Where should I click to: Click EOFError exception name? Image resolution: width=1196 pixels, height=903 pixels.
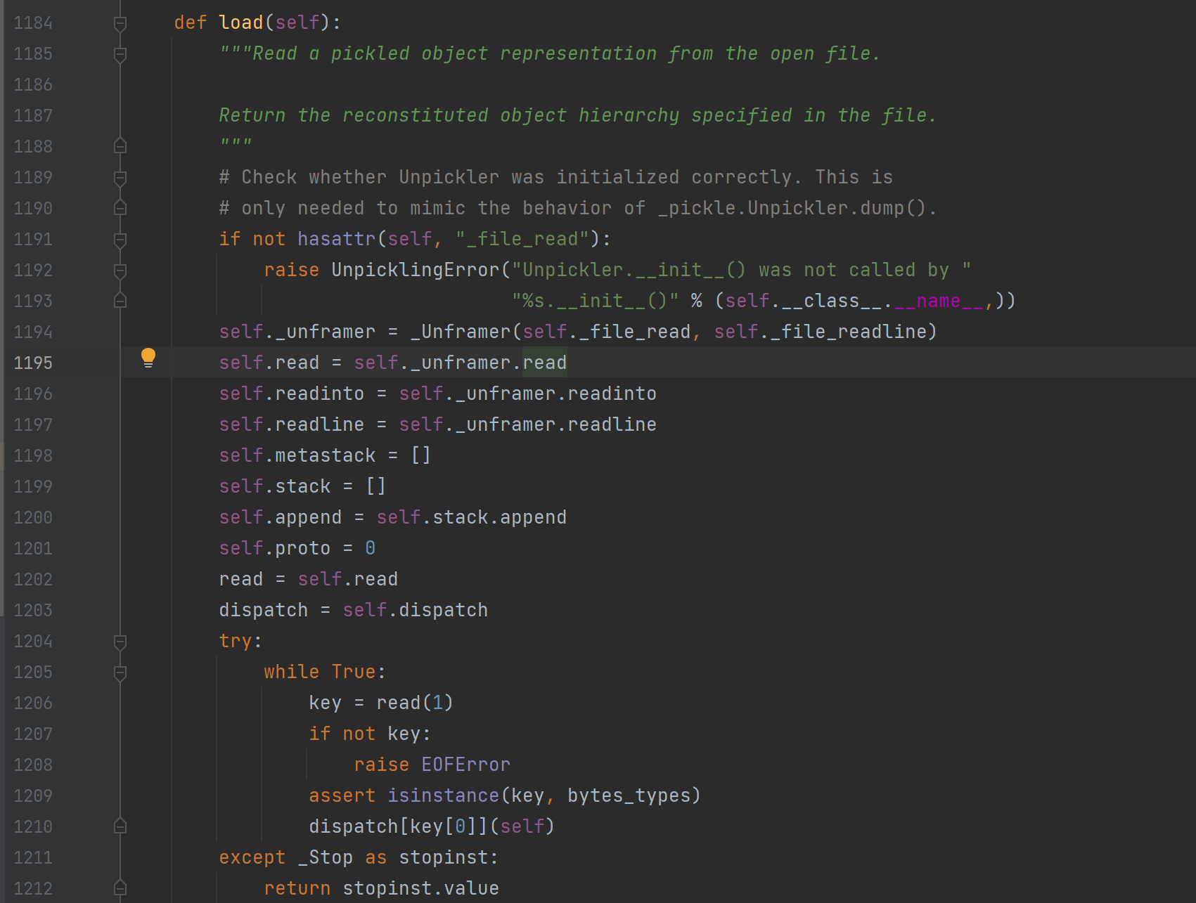pos(465,765)
